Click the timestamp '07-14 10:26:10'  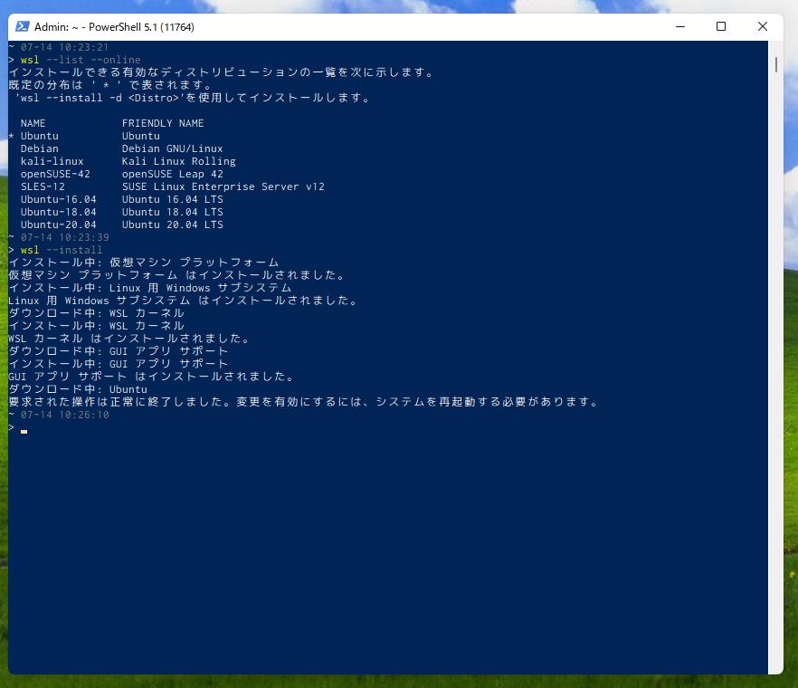[x=64, y=415]
